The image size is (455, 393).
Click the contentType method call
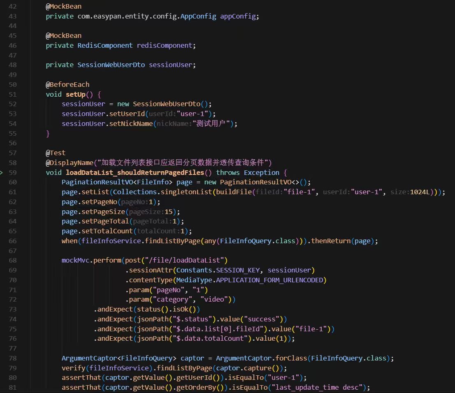[151, 280]
